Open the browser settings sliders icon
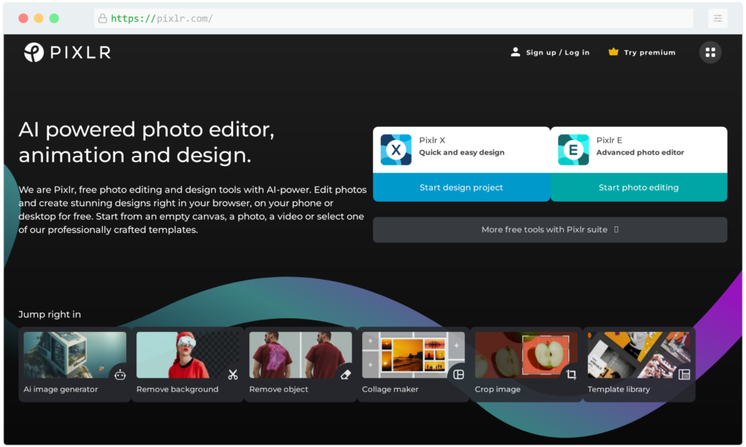Screen dimensions: 746x447 coord(718,18)
